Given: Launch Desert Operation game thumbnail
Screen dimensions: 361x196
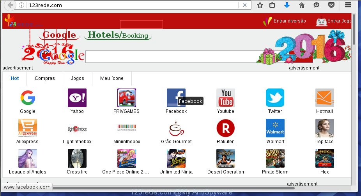Looking at the screenshot, I should tap(226, 158).
